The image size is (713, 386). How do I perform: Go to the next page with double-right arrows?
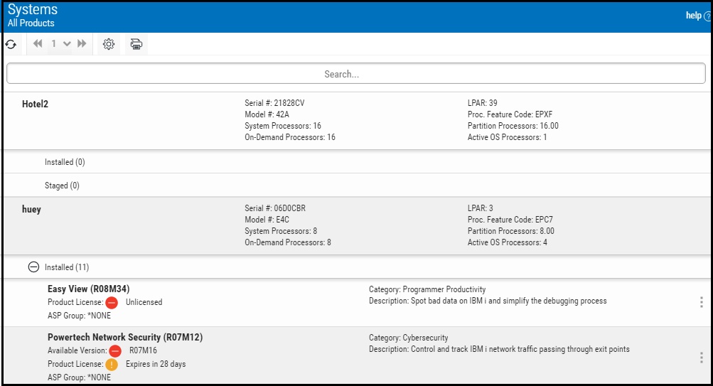point(82,44)
